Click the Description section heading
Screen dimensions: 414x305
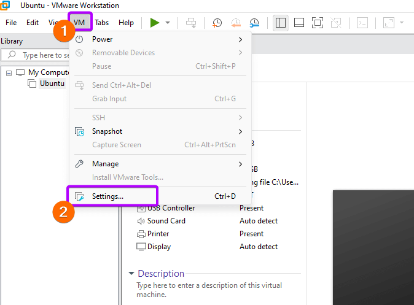(161, 274)
